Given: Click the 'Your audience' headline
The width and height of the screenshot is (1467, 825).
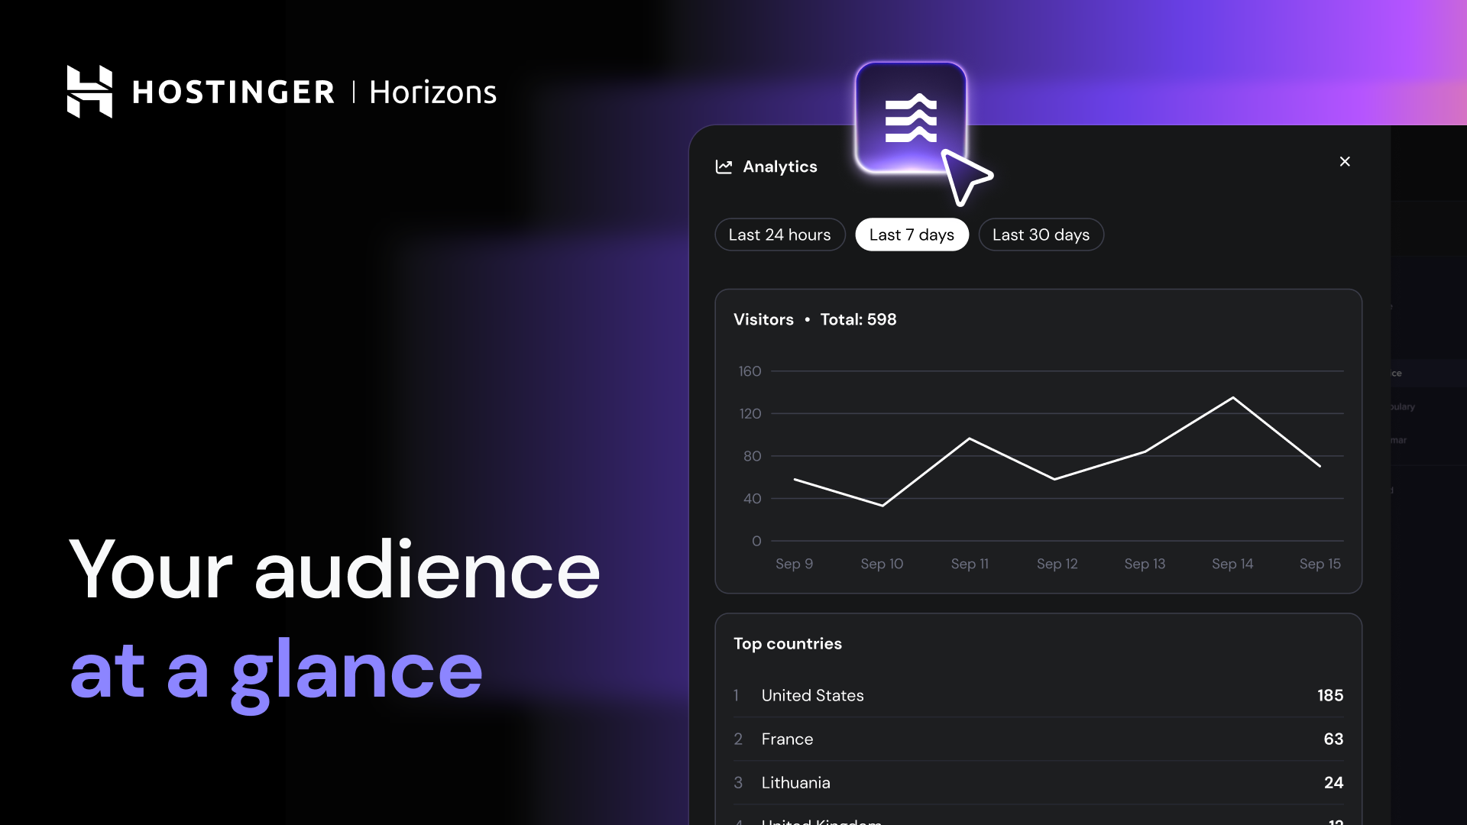Looking at the screenshot, I should 335,570.
